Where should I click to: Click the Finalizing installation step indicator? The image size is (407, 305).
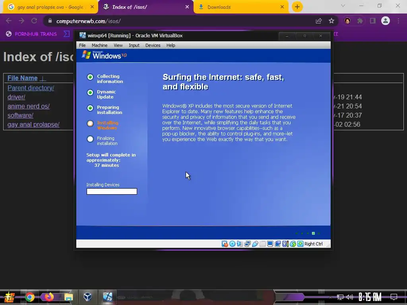(x=90, y=139)
